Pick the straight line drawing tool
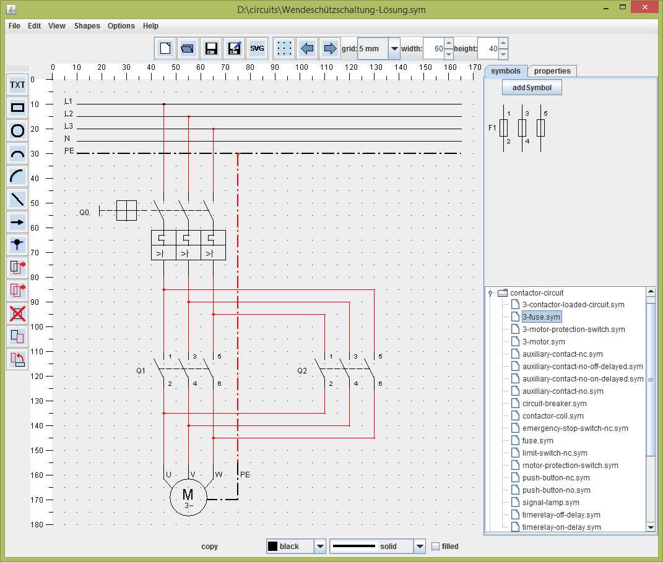This screenshot has width=663, height=562. pyautogui.click(x=17, y=199)
